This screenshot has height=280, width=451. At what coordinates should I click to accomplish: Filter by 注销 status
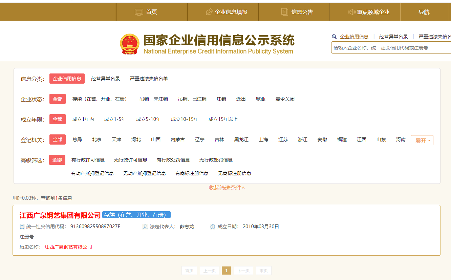pos(221,99)
